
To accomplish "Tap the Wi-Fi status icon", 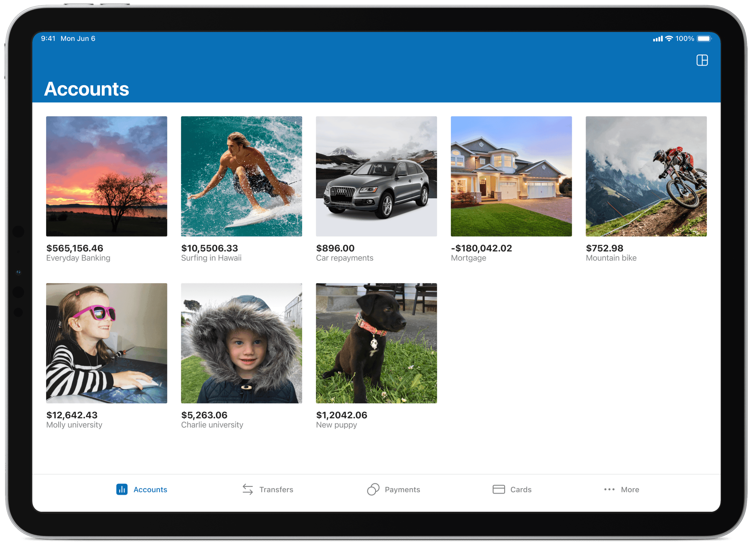I will point(669,38).
